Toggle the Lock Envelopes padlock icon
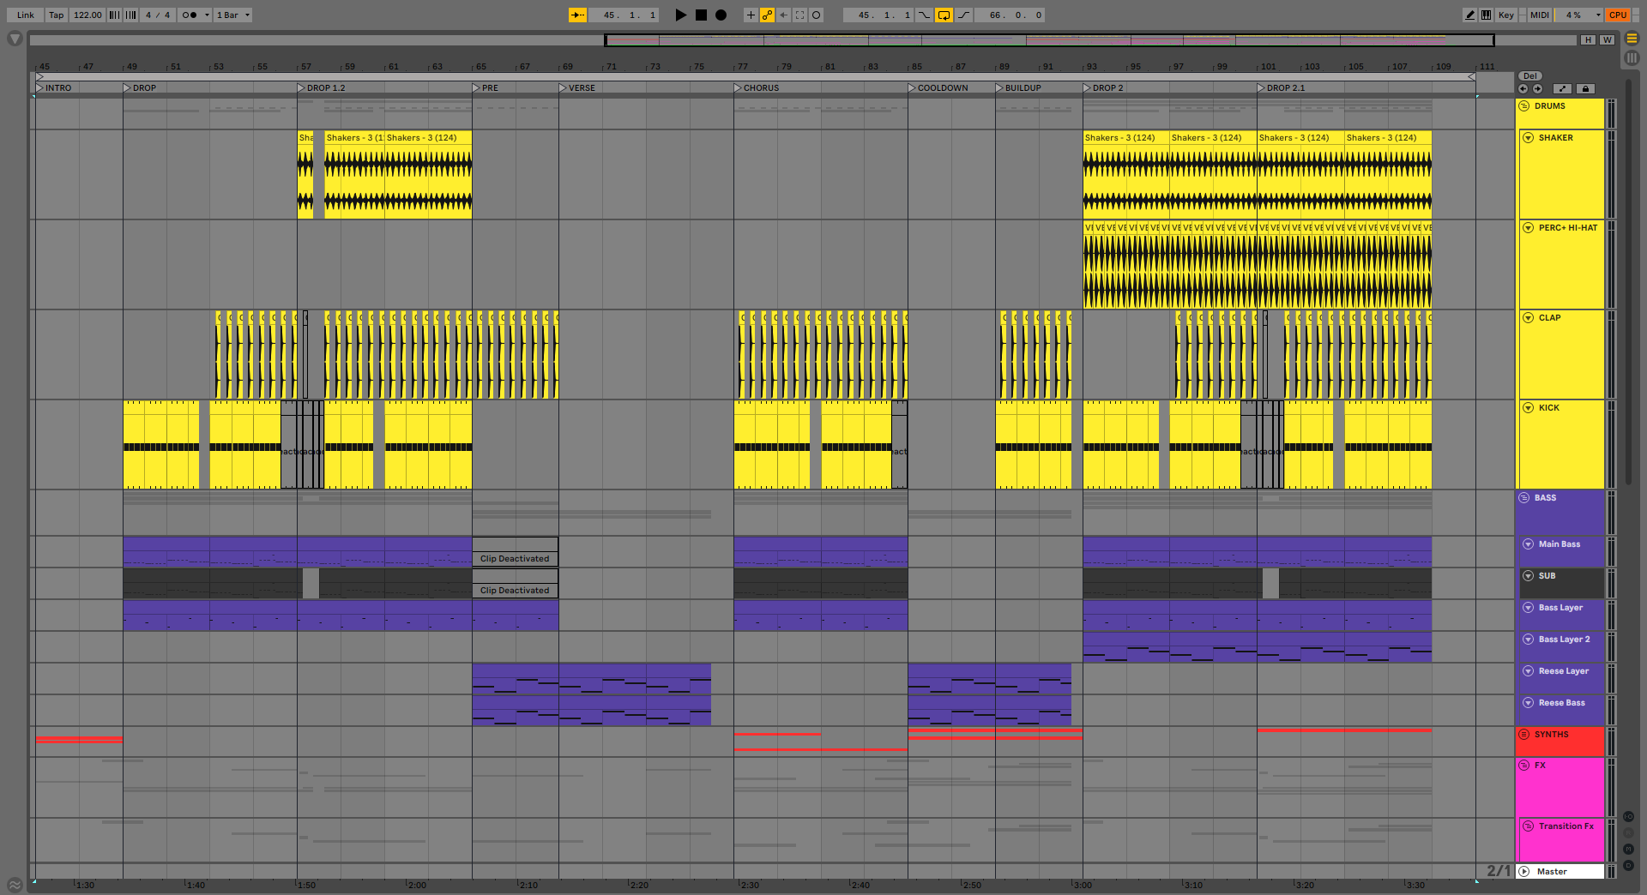 click(1585, 88)
